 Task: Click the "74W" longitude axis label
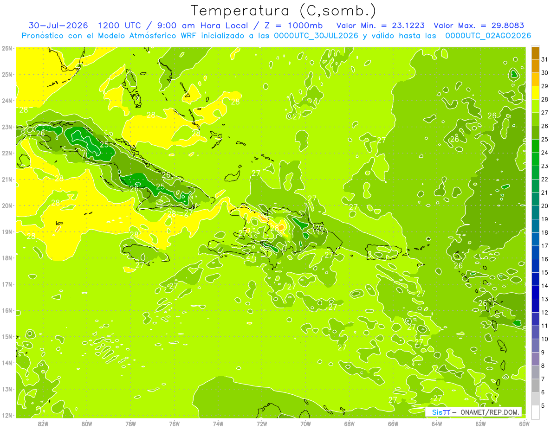[218, 424]
